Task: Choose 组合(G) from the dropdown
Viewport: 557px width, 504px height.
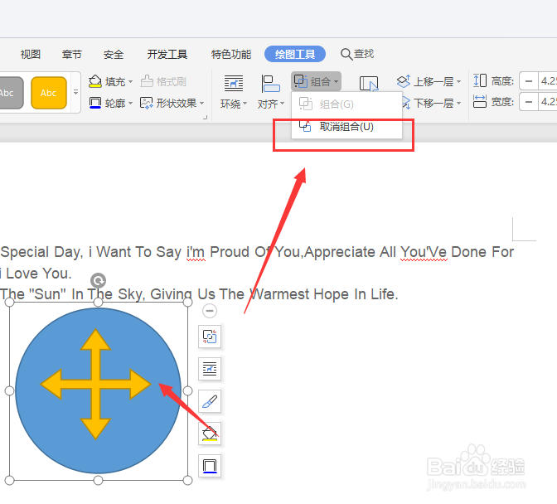Action: [x=346, y=104]
